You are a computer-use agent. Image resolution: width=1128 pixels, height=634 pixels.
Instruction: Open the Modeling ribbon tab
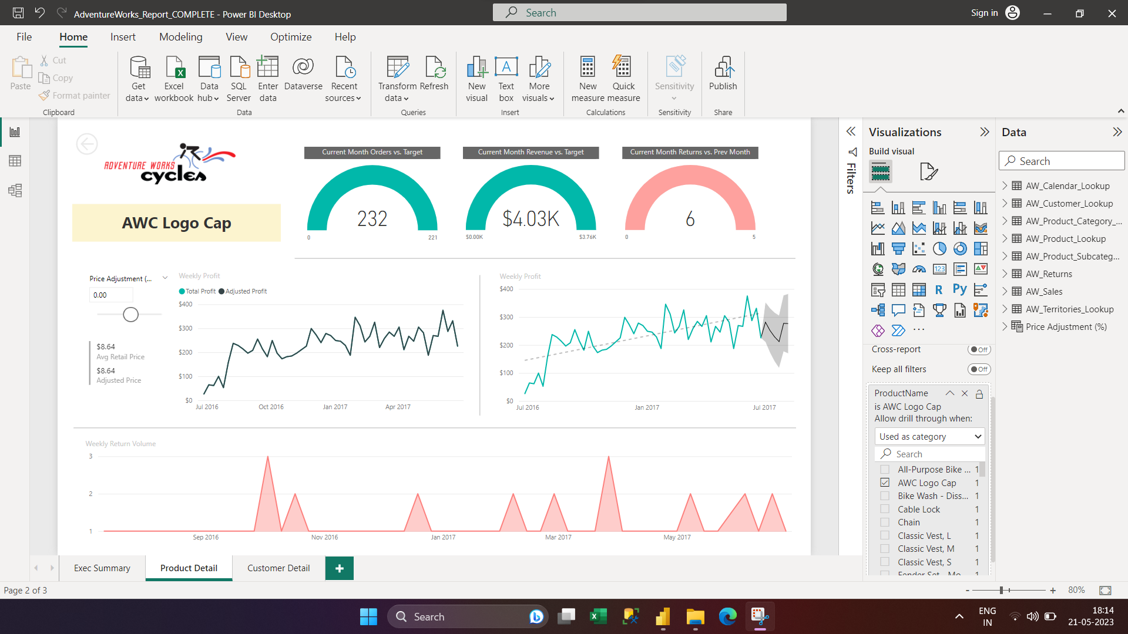pos(181,37)
